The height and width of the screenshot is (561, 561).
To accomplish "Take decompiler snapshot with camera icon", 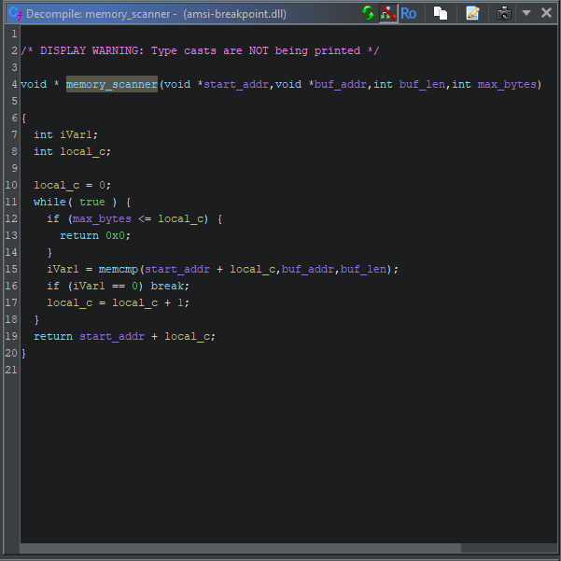I will [504, 14].
